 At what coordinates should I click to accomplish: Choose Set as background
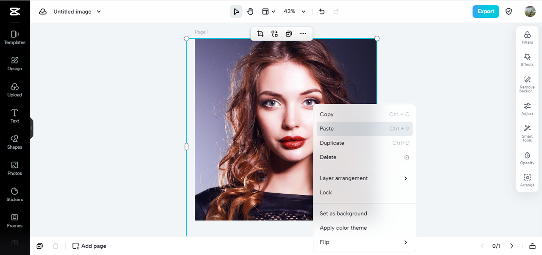[x=364, y=213]
